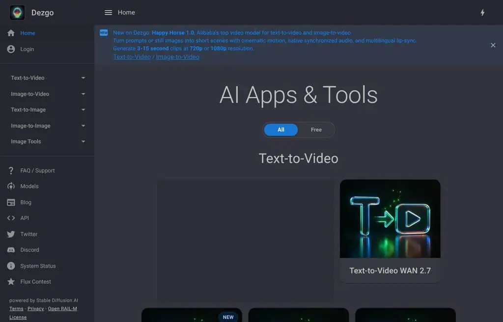Click the FAQ question mark icon
The height and width of the screenshot is (322, 503).
pyautogui.click(x=11, y=171)
